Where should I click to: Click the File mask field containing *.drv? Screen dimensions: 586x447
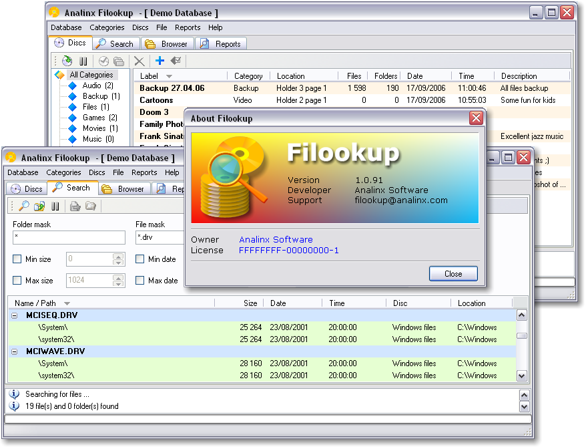coord(160,237)
